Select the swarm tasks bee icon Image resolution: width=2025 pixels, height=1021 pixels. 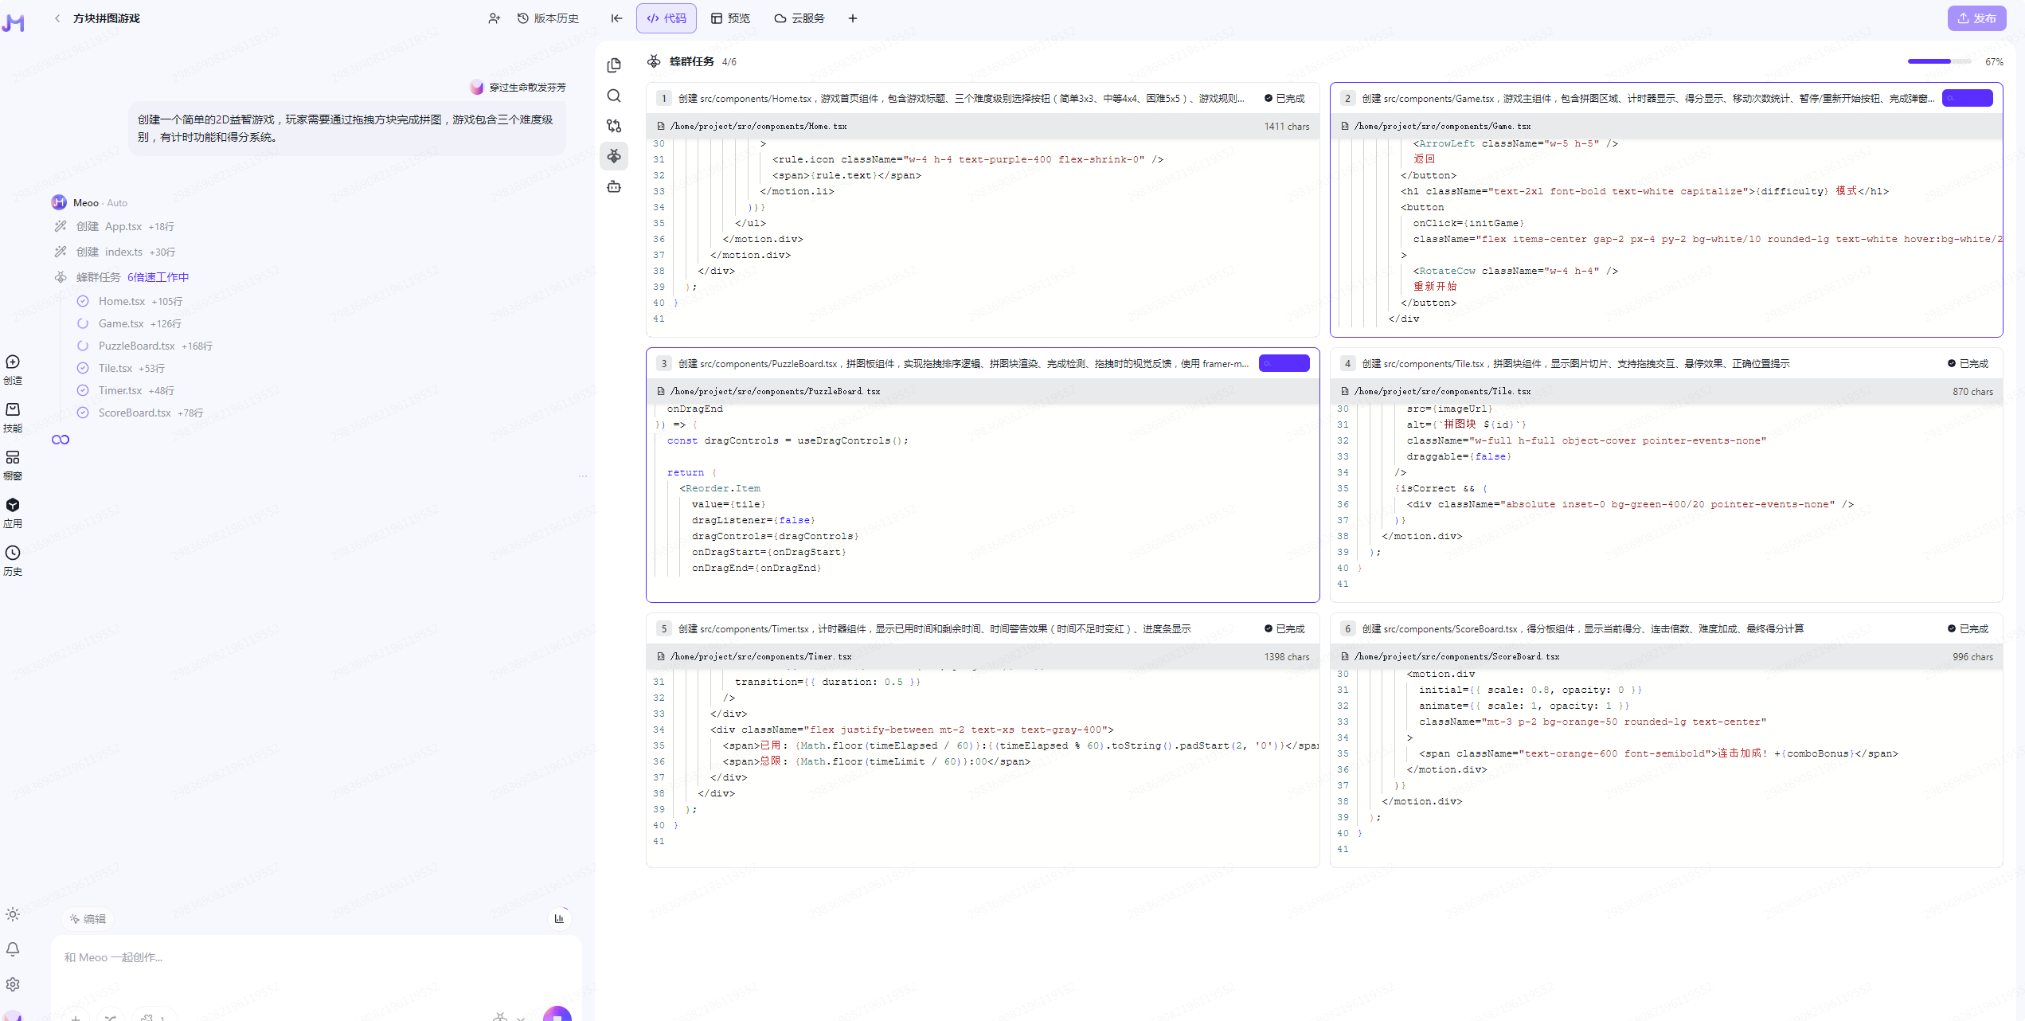614,156
